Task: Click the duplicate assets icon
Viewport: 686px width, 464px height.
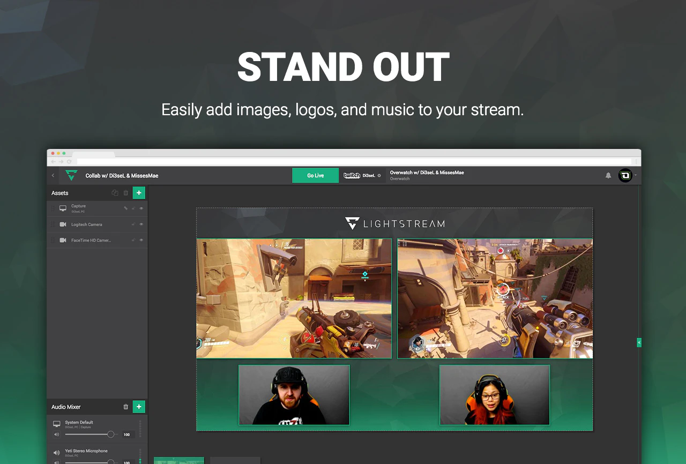Action: (115, 192)
